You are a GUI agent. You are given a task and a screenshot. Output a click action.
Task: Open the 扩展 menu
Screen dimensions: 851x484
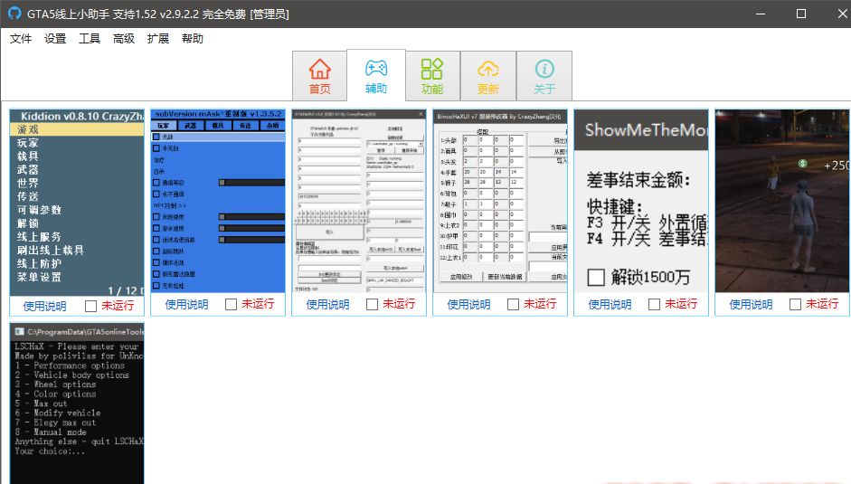pos(158,39)
